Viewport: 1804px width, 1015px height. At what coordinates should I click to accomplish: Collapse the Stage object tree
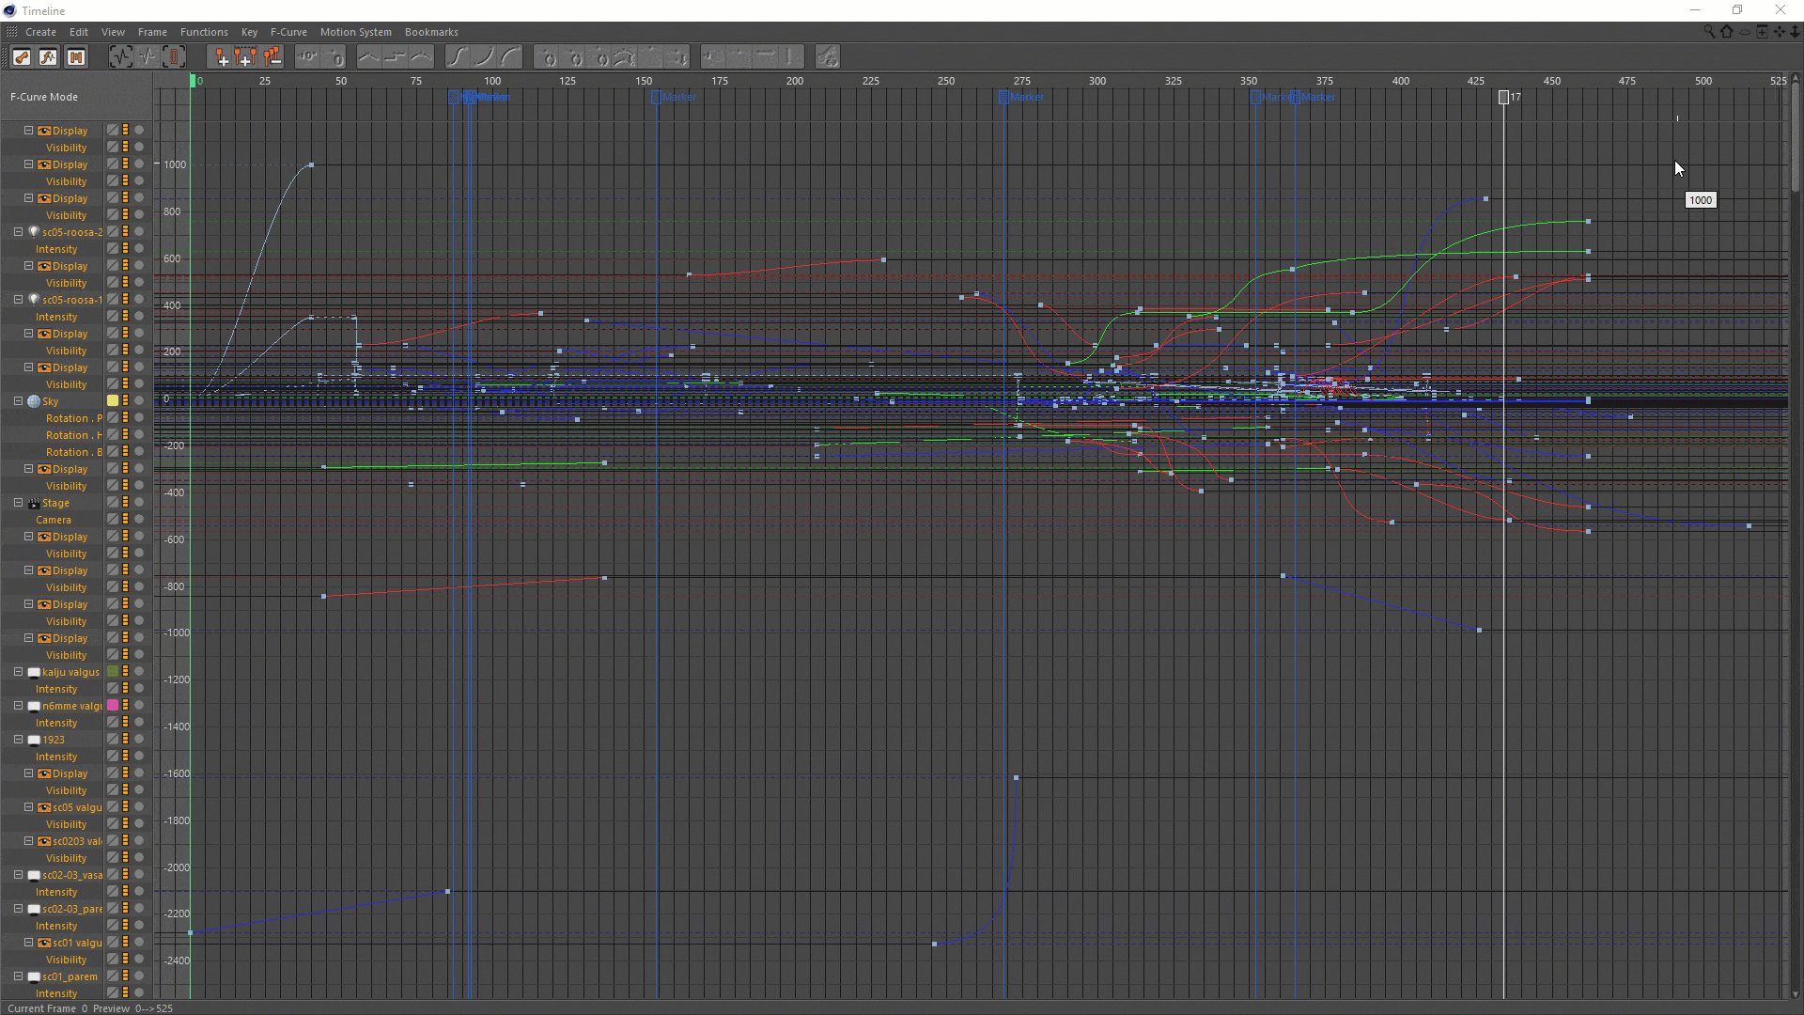pos(18,503)
